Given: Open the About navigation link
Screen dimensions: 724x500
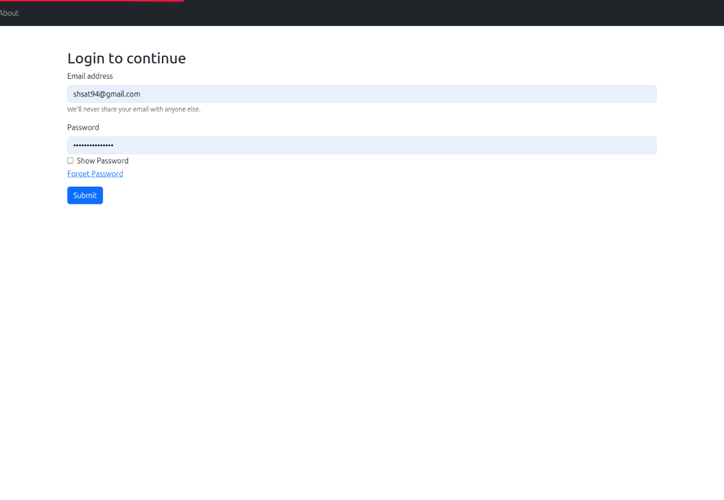Looking at the screenshot, I should coord(9,13).
